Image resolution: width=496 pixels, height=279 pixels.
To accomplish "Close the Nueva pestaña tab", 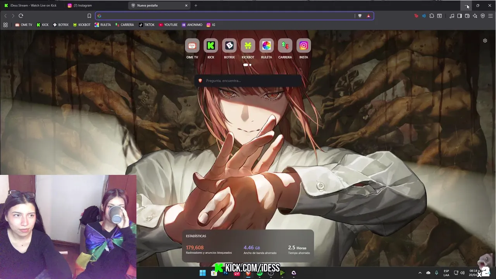I will 186,5.
